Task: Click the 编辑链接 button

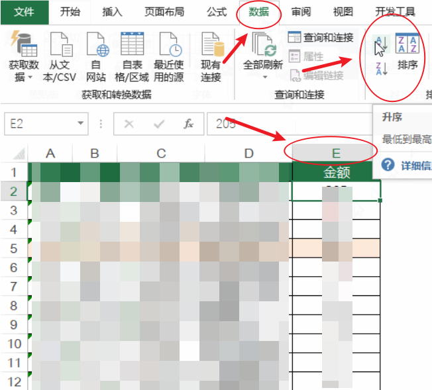Action: coord(317,75)
